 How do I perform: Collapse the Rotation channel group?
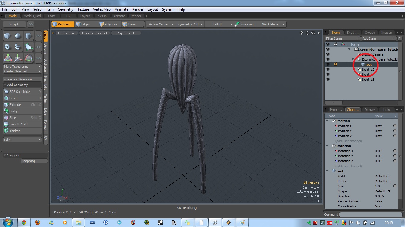point(327,146)
